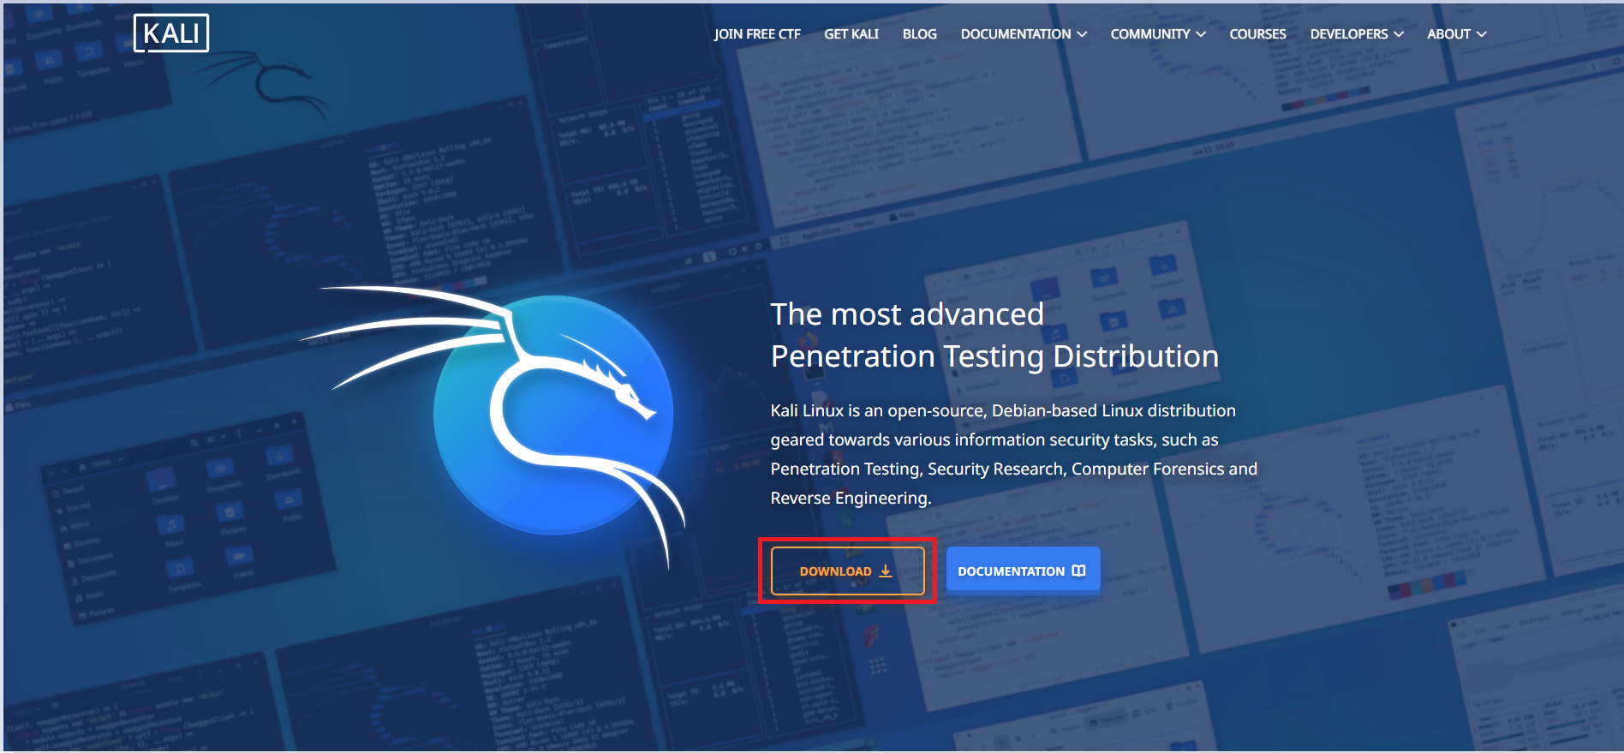Go to GET KALI page
The width and height of the screenshot is (1624, 753).
[851, 34]
